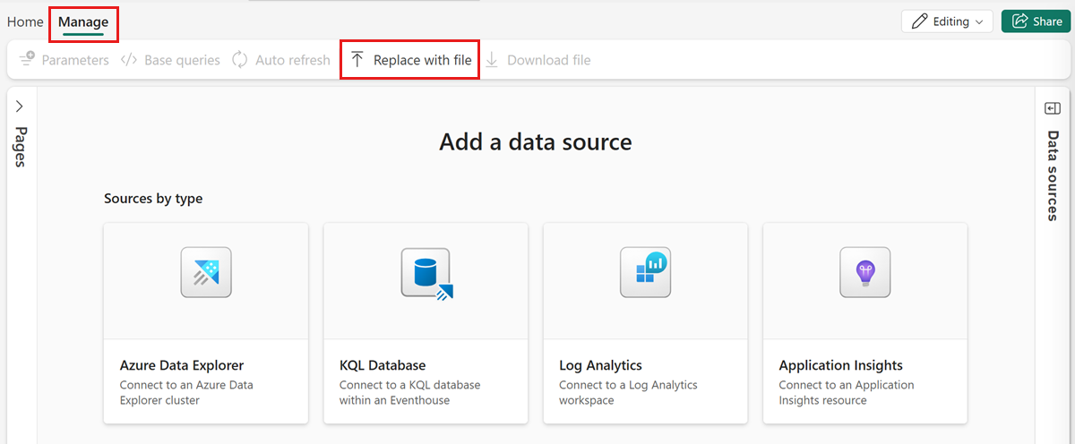Click the Share button
1075x444 pixels.
click(1036, 21)
